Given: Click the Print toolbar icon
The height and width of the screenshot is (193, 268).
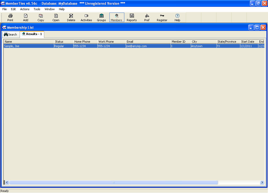Looking at the screenshot, I should pyautogui.click(x=10, y=18).
